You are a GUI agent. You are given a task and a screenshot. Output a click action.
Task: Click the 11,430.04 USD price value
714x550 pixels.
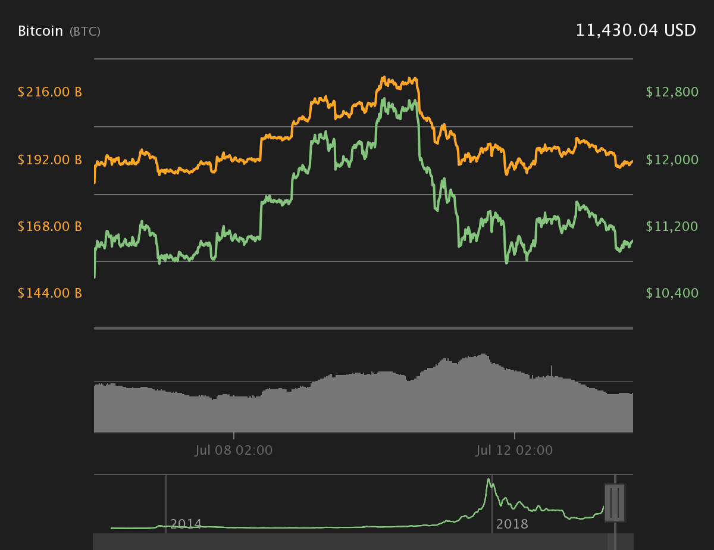point(635,30)
